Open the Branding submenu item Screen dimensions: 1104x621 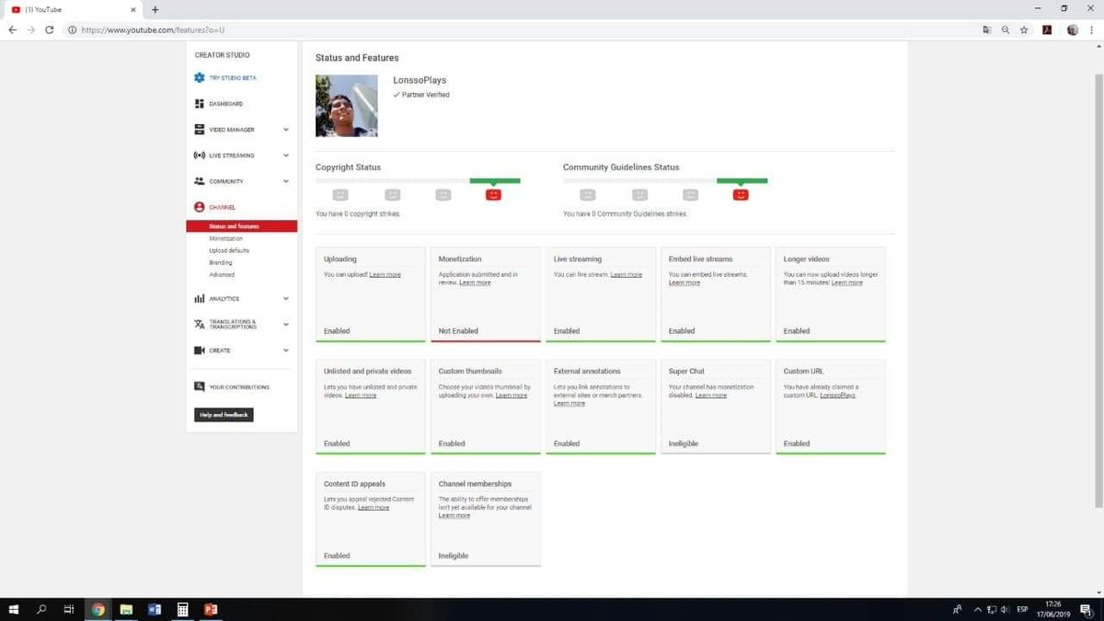point(221,262)
